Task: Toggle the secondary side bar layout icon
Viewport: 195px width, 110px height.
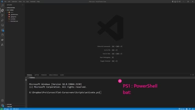Action: point(177,2)
